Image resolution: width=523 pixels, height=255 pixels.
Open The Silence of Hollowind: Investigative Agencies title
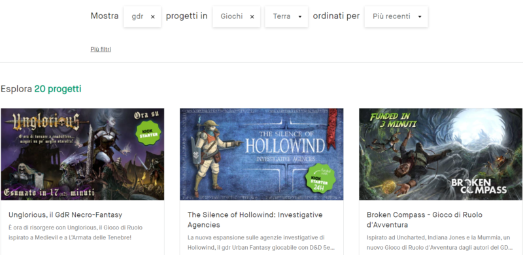255,220
